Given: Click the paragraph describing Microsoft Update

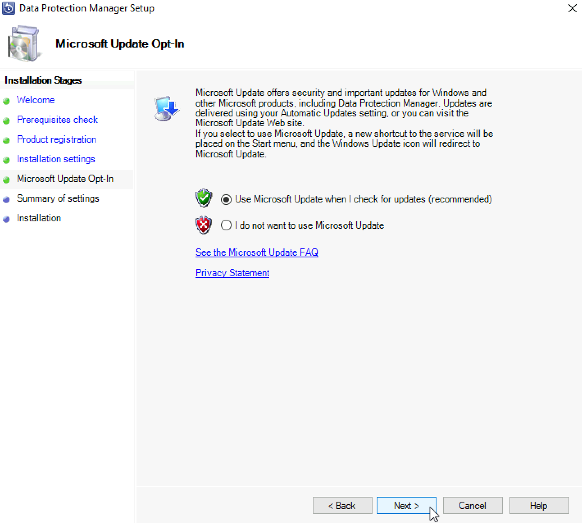Looking at the screenshot, I should 344,123.
